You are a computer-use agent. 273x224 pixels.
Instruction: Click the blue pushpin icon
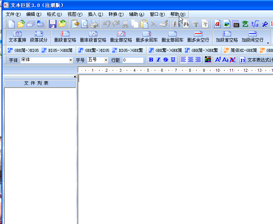(x=265, y=24)
